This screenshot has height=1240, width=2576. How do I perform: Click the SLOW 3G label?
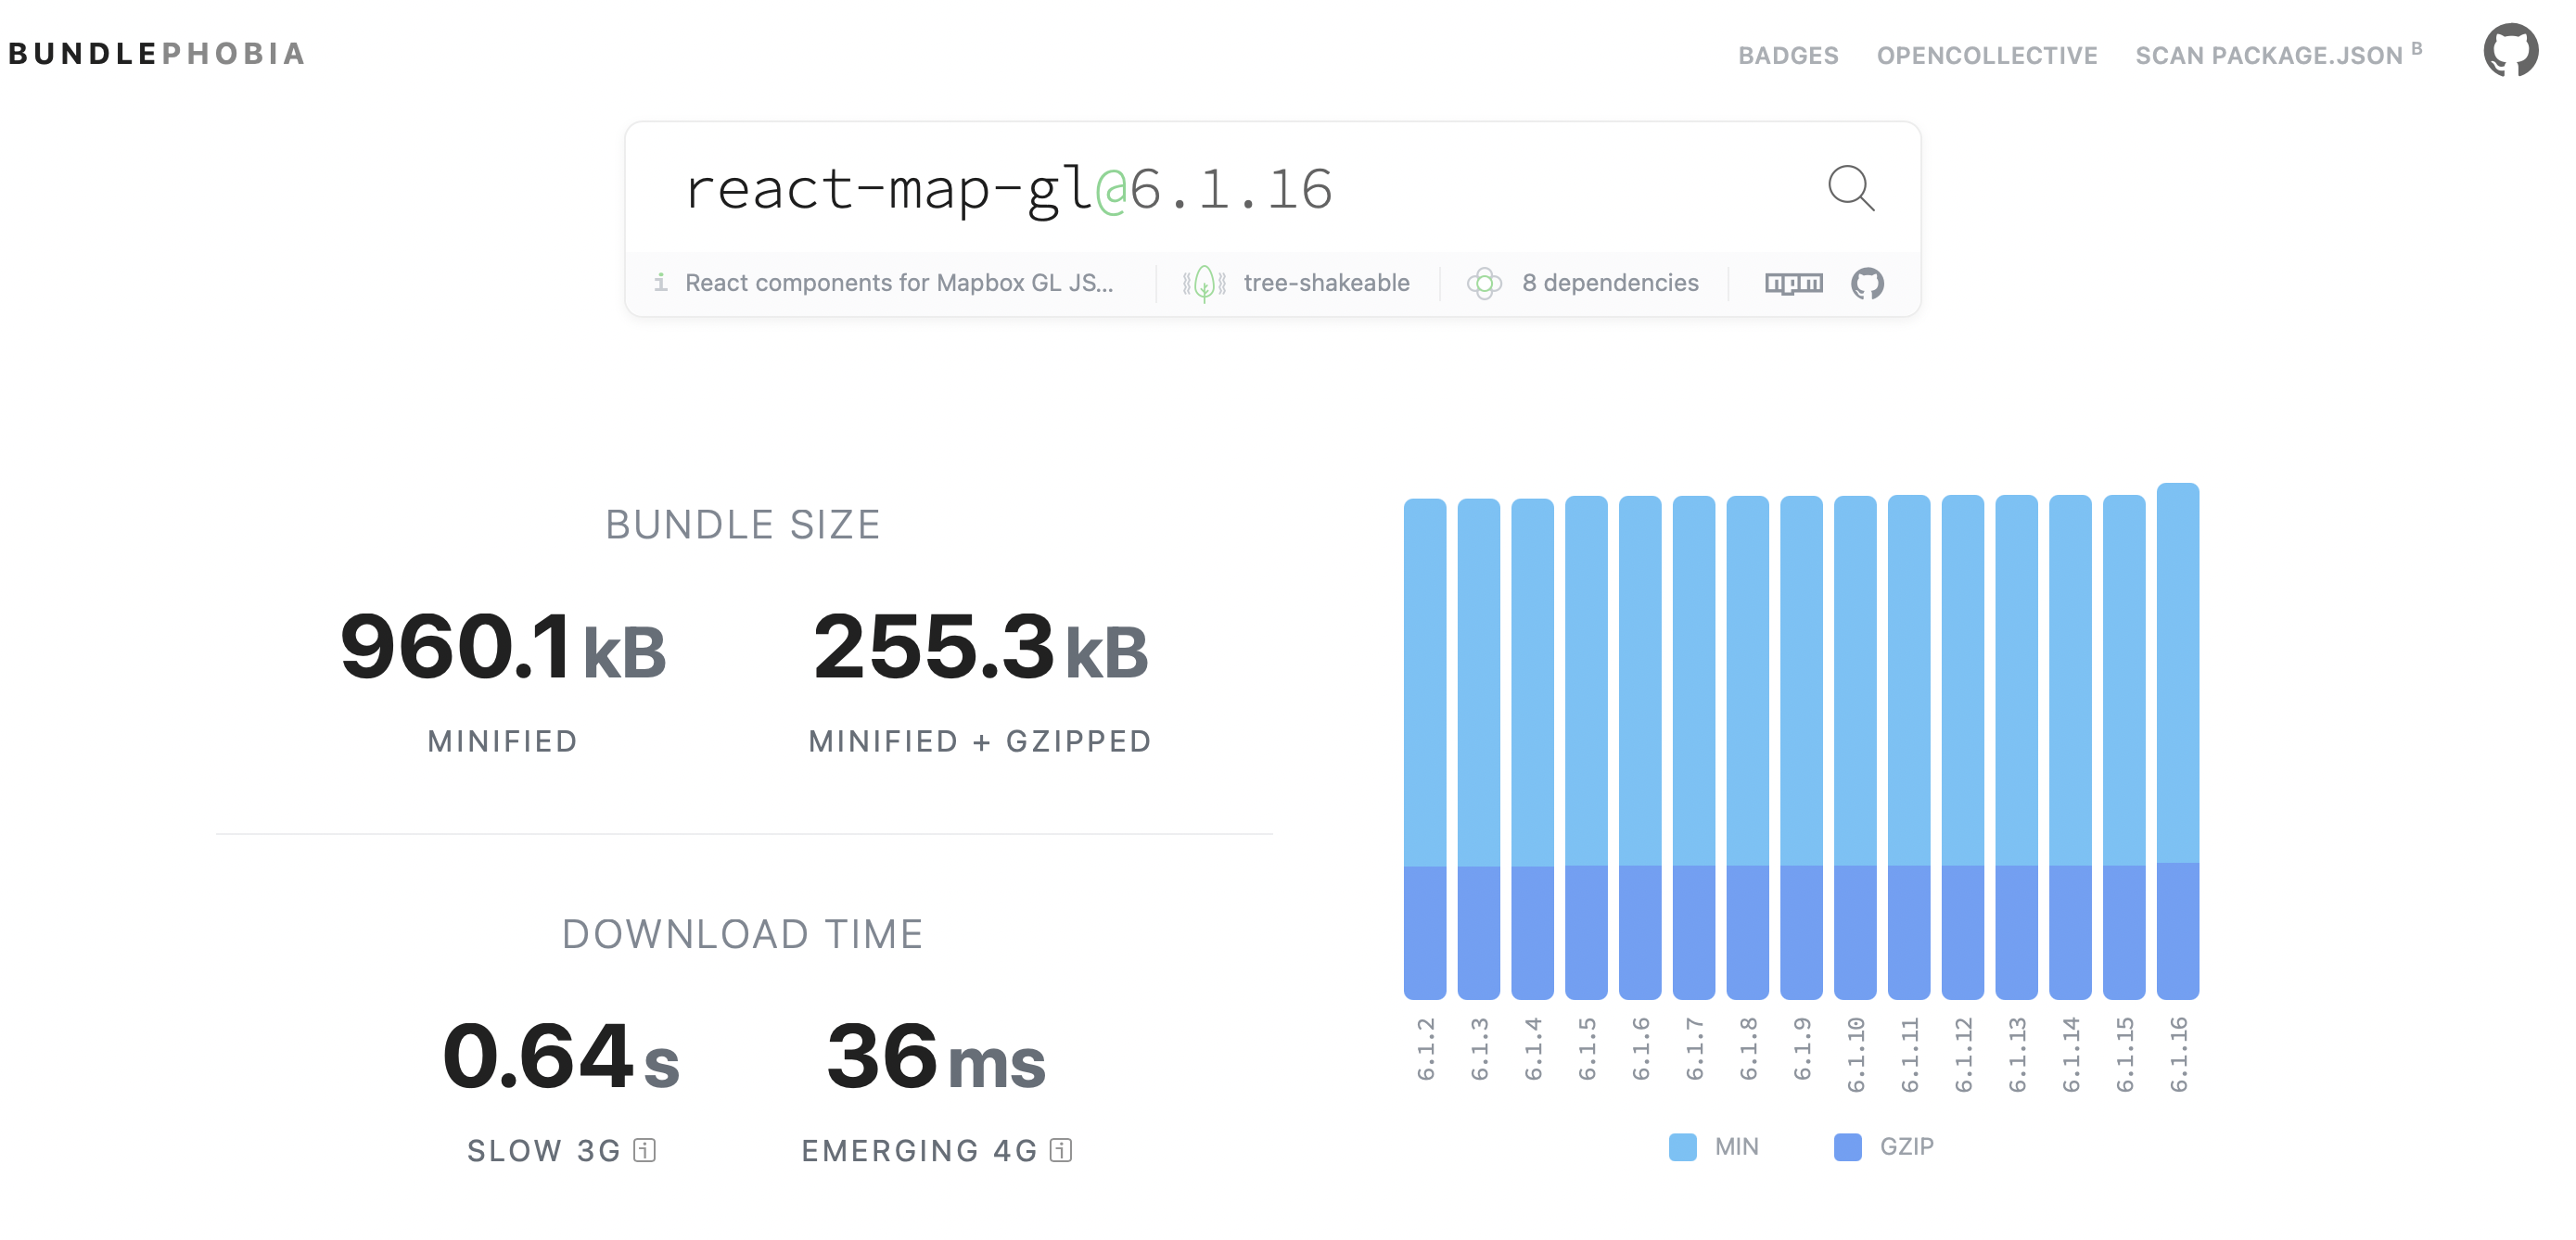click(x=544, y=1151)
